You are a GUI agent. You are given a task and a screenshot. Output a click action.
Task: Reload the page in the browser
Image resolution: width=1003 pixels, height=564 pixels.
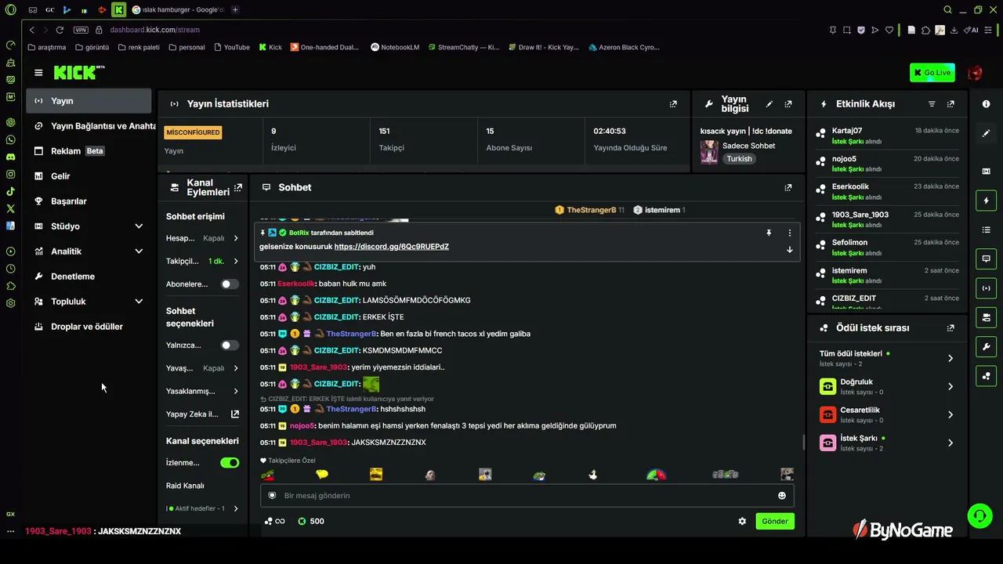point(60,30)
